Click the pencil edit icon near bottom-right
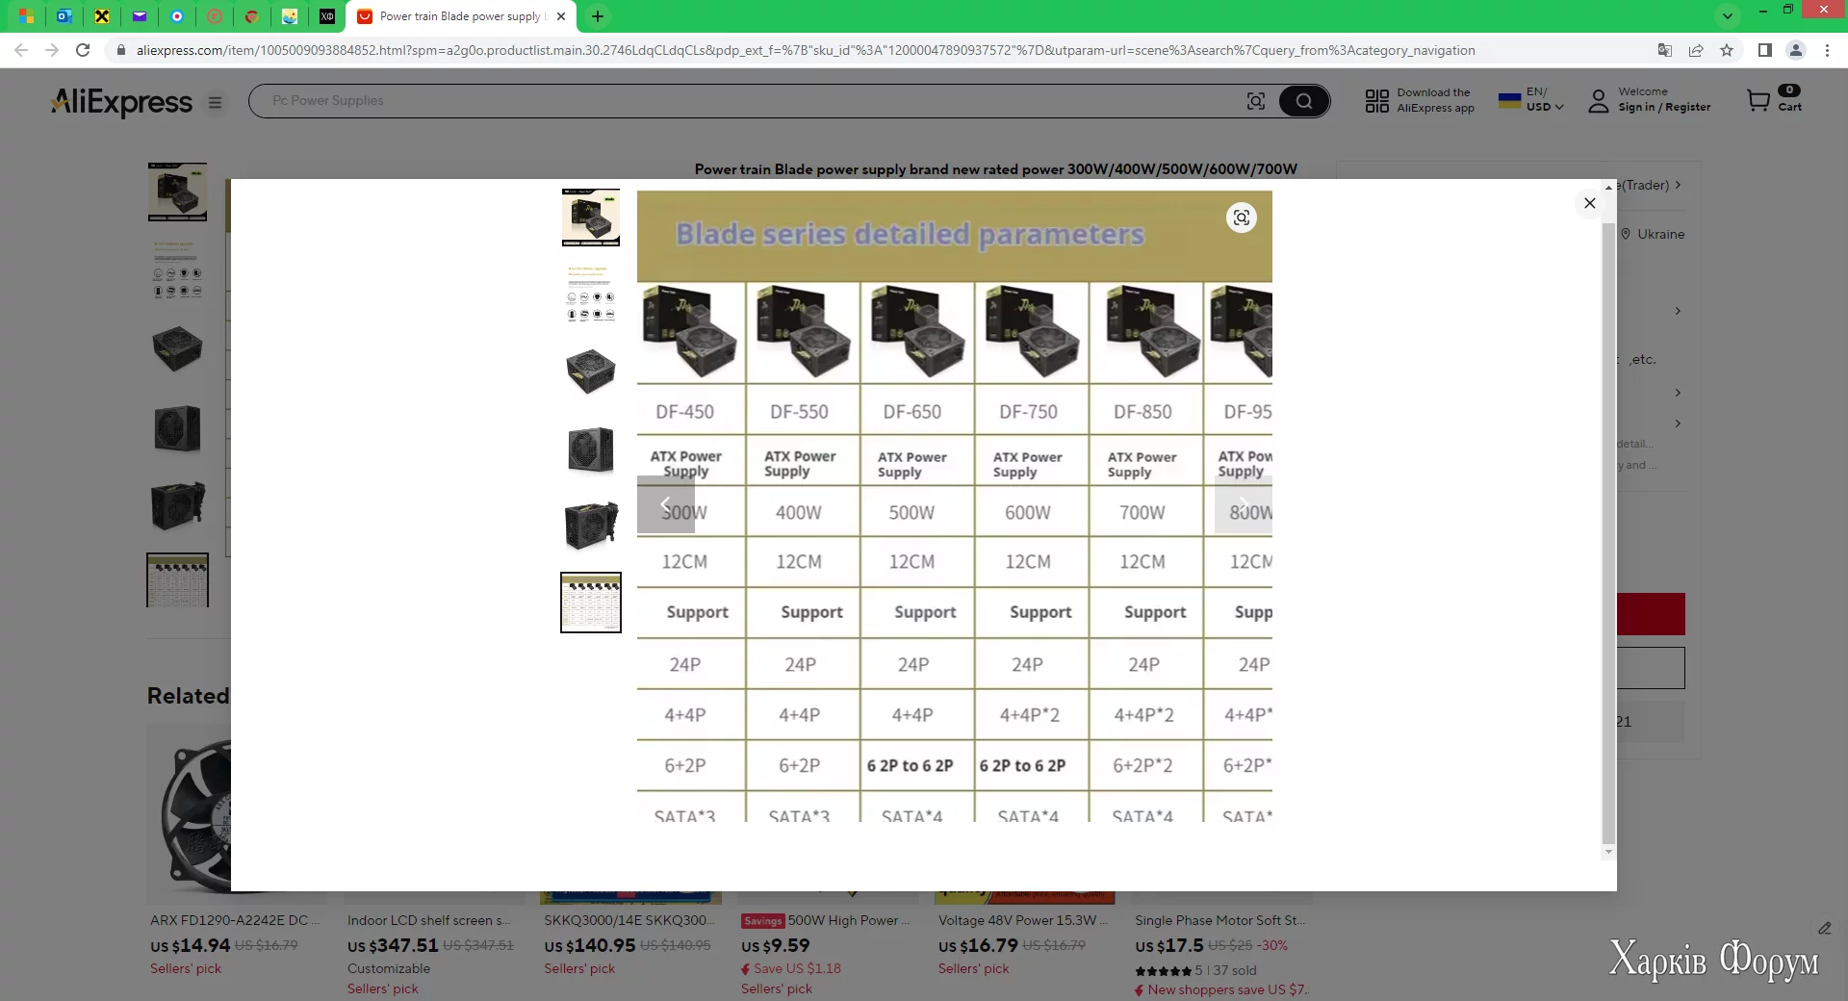The width and height of the screenshot is (1848, 1001). click(x=1824, y=928)
